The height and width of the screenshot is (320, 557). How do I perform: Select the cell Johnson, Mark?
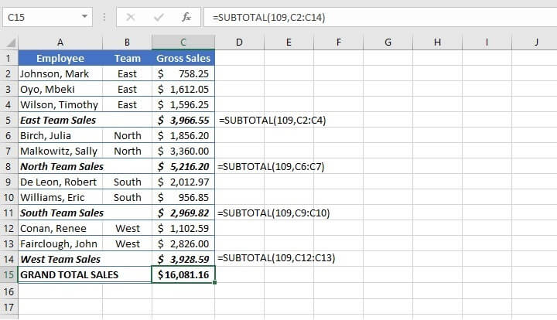click(60, 73)
